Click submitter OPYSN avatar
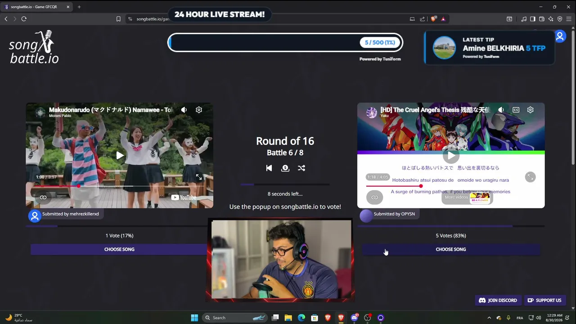The width and height of the screenshot is (576, 324). coord(366,216)
